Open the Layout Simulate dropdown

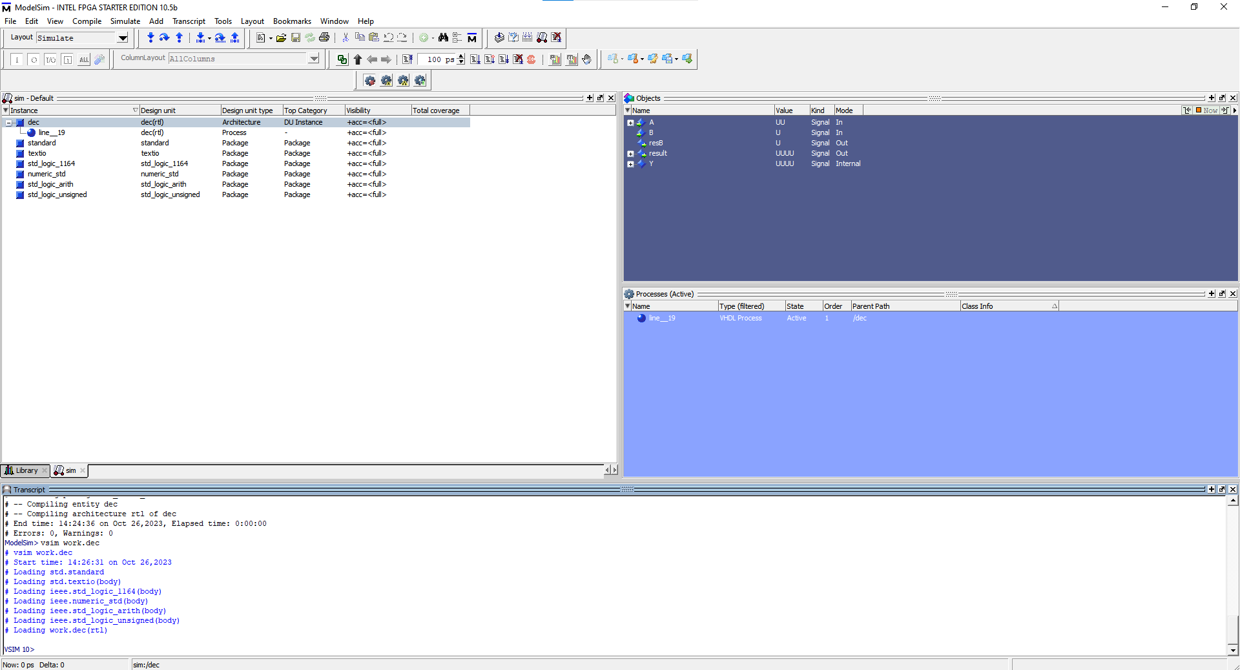(122, 38)
